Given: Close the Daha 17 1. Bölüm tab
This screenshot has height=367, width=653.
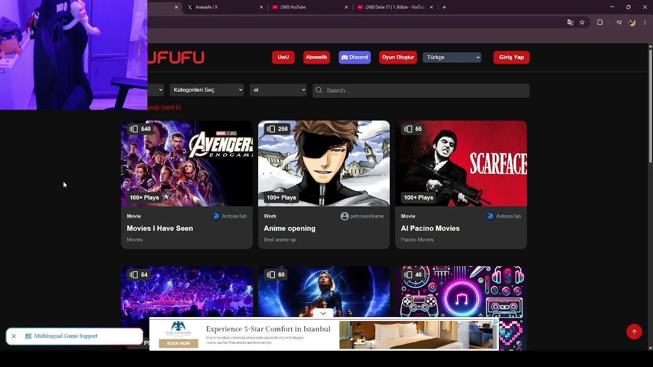Looking at the screenshot, I should pos(431,7).
